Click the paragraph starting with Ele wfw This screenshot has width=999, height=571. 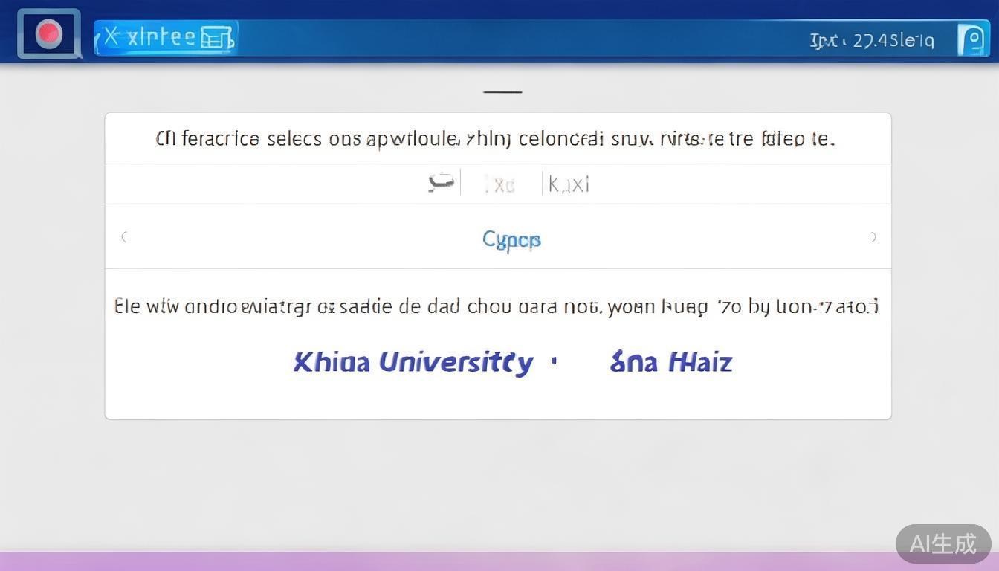497,306
